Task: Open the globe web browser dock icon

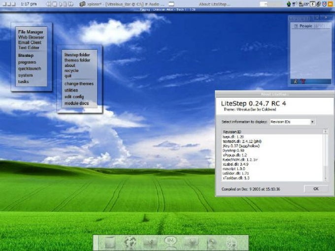Action: point(131,243)
